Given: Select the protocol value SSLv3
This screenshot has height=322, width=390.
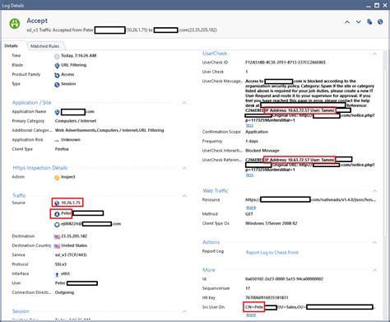Looking at the screenshot, I should pyautogui.click(x=61, y=264).
